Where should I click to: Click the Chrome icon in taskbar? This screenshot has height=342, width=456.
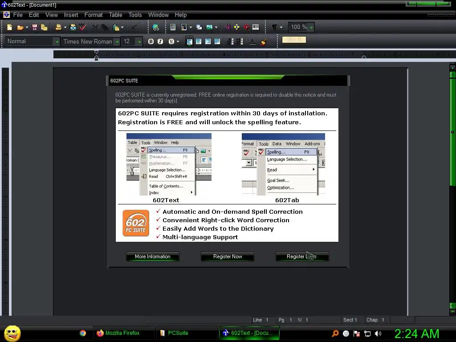[x=83, y=333]
